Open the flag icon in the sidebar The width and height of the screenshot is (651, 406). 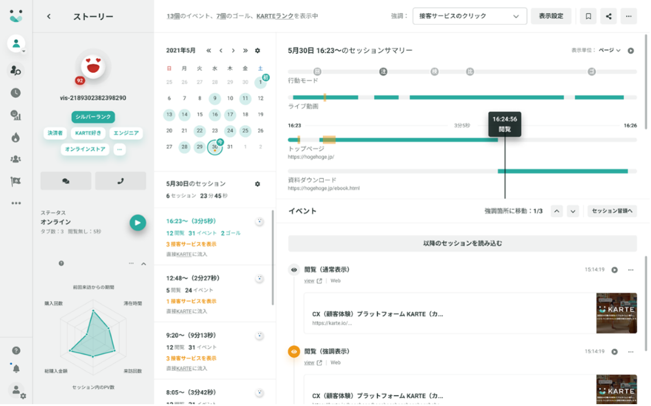click(x=16, y=181)
